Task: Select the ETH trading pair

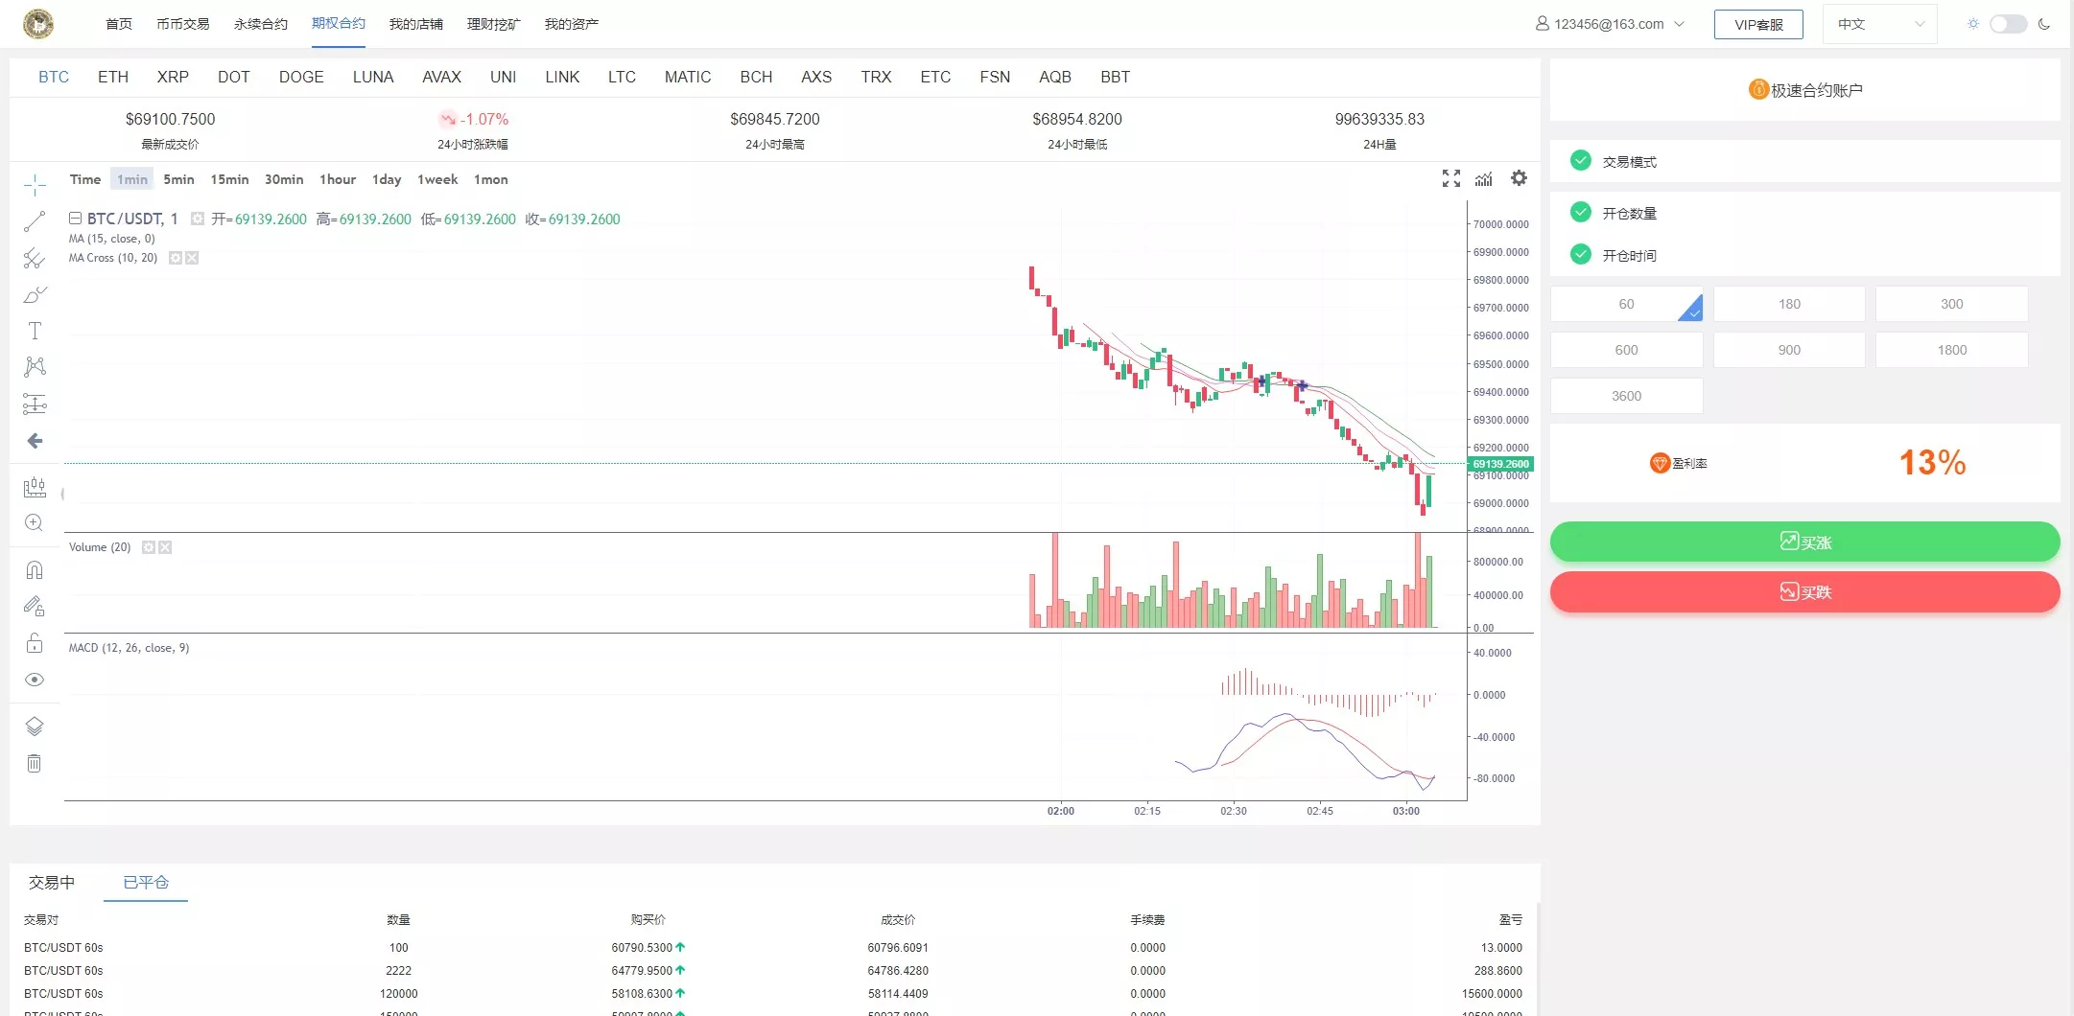Action: 113,77
